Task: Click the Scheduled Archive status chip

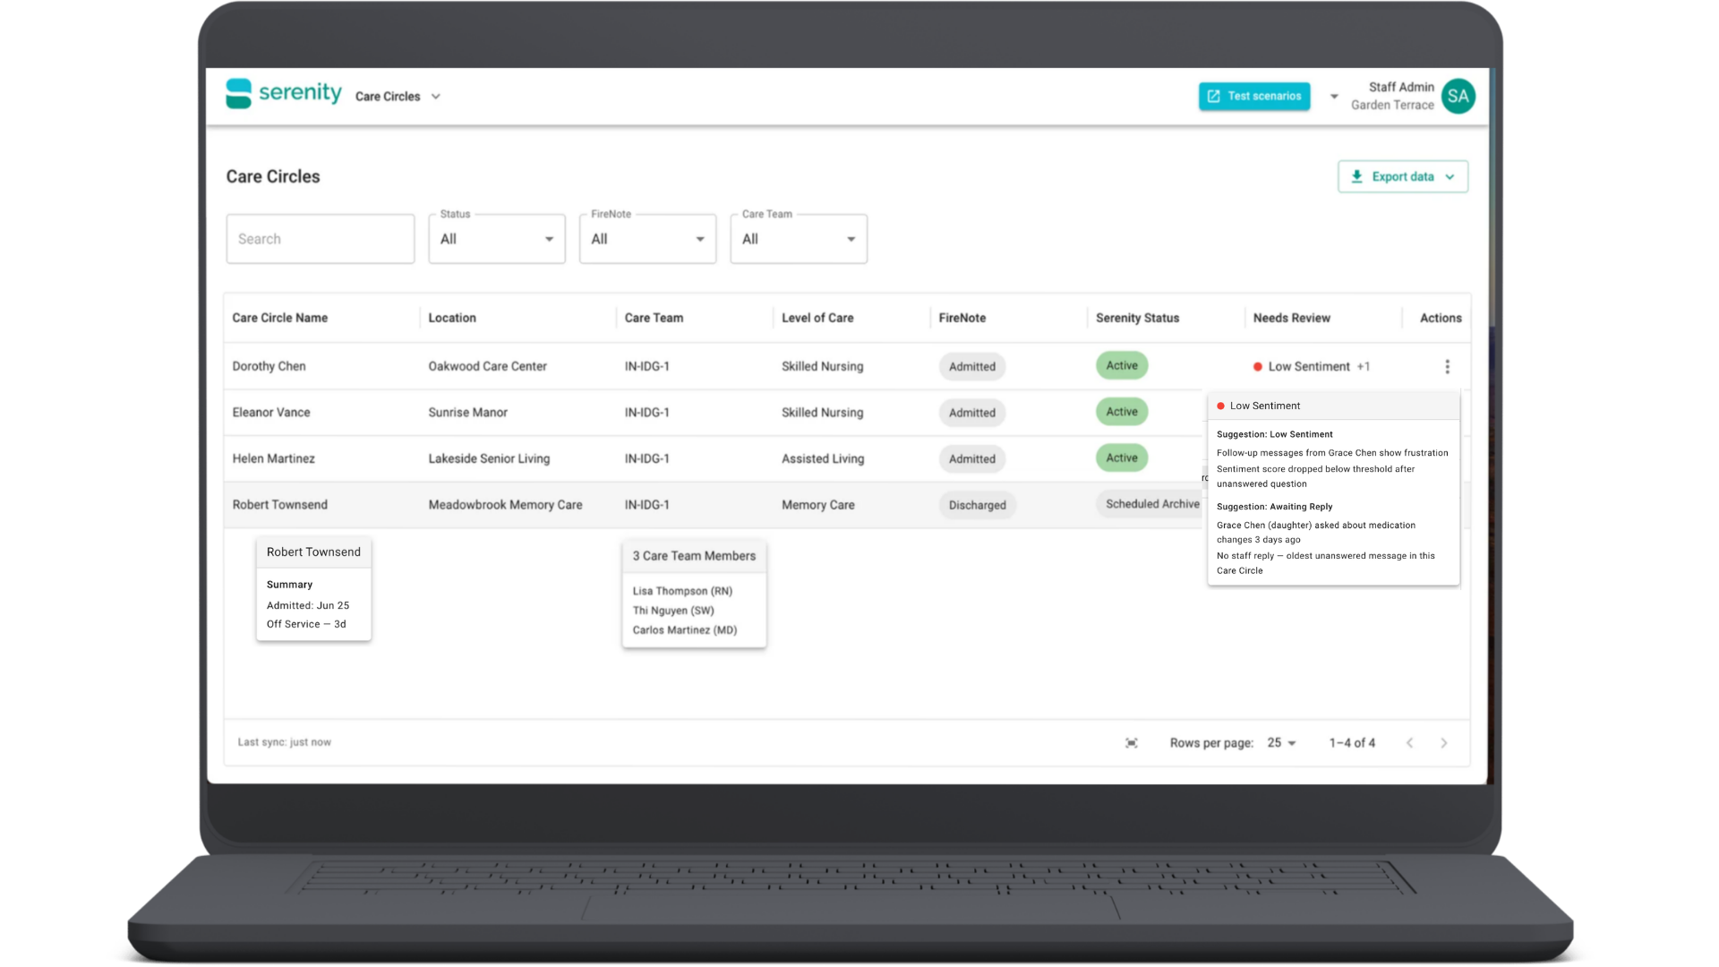Action: pyautogui.click(x=1151, y=504)
